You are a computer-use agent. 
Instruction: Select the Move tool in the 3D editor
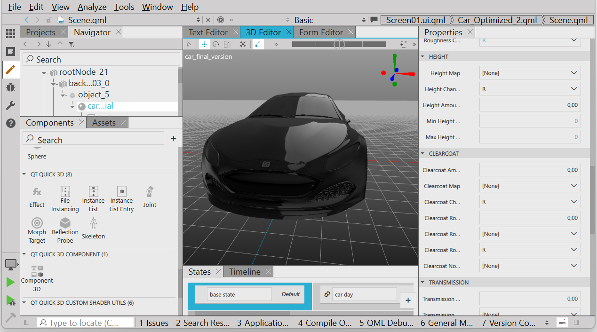pos(205,44)
